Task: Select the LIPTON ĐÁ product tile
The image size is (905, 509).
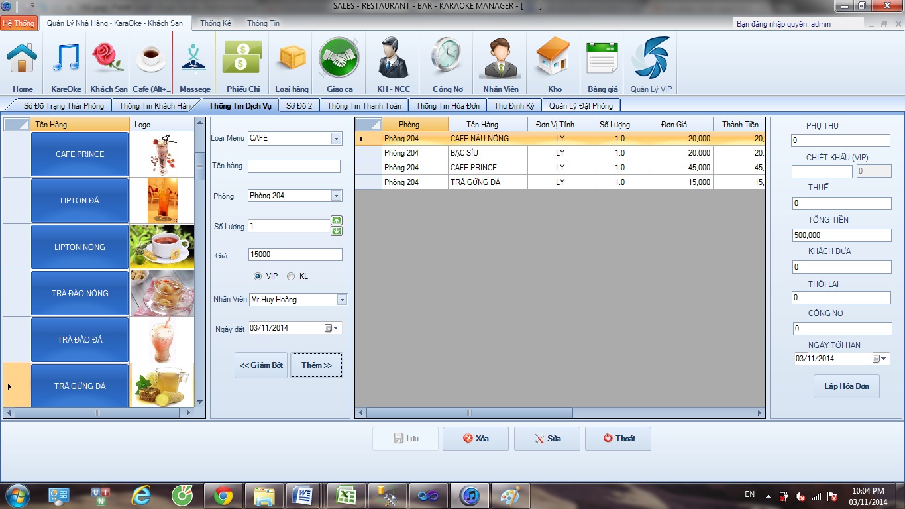Action: [x=80, y=201]
